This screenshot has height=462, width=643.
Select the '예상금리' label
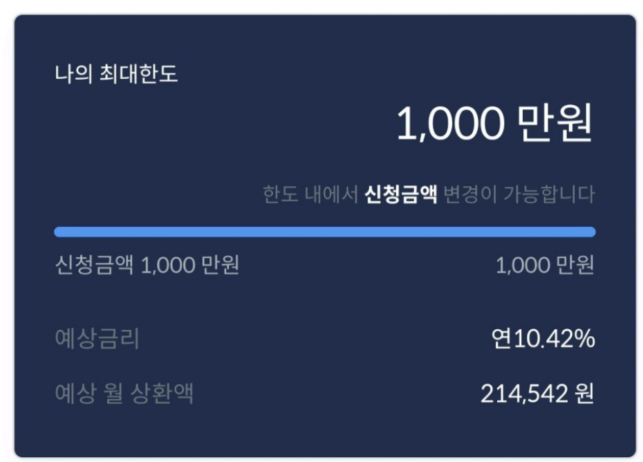point(97,340)
